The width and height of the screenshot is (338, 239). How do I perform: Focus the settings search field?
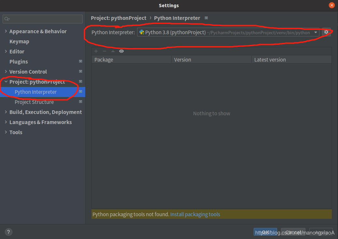(x=43, y=19)
